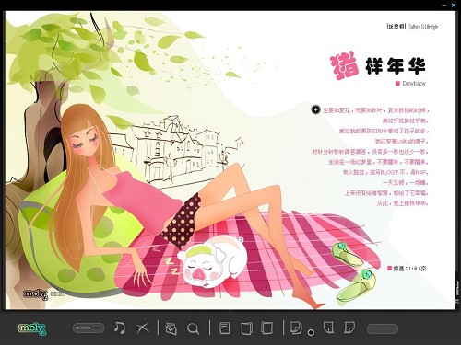Click the music note icon

pyautogui.click(x=120, y=328)
